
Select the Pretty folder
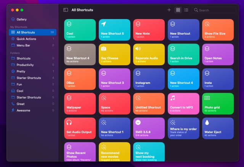pyautogui.click(x=21, y=71)
